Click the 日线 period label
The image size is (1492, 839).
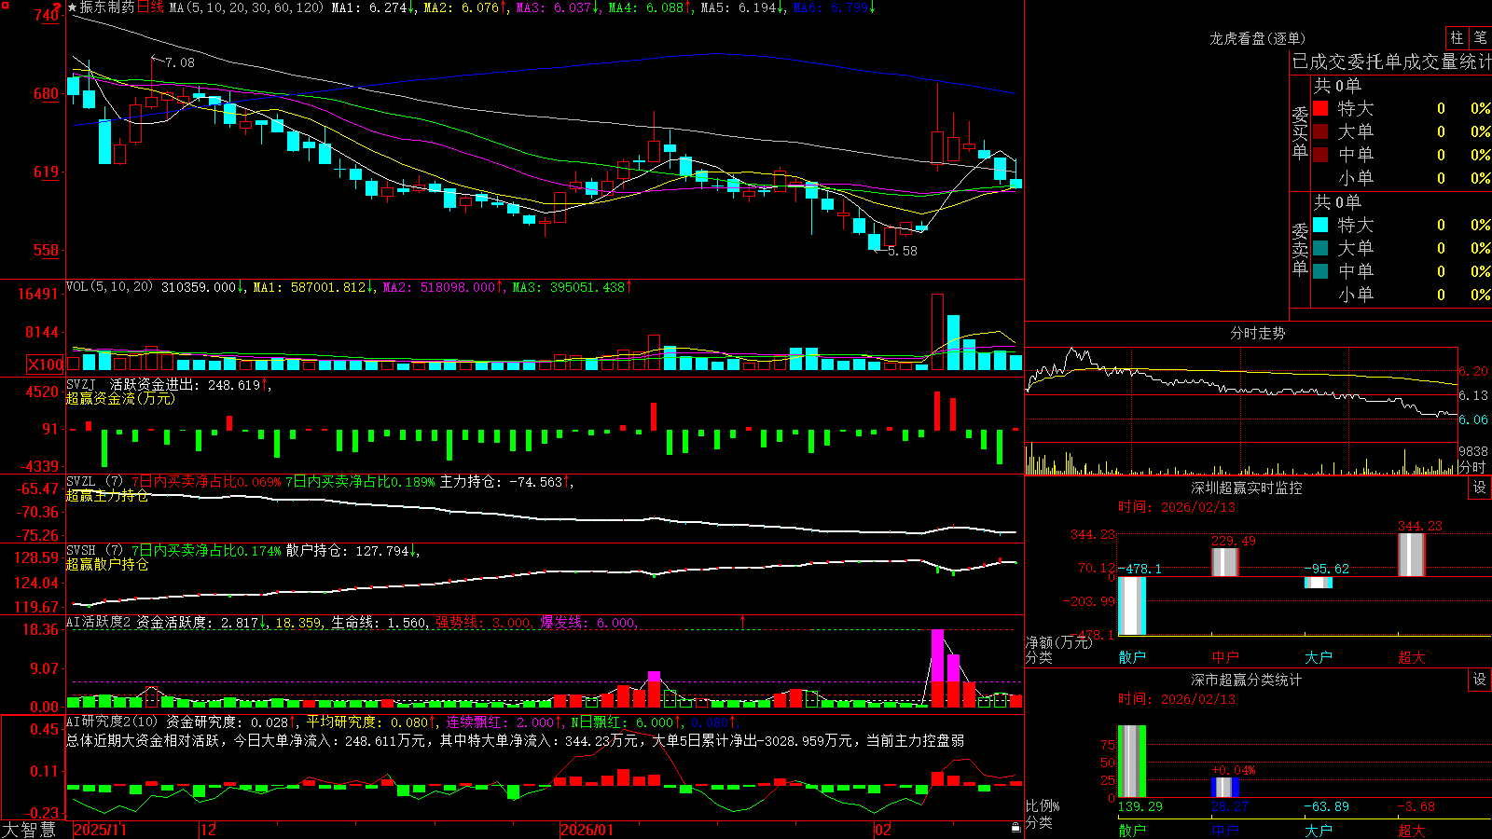(150, 7)
